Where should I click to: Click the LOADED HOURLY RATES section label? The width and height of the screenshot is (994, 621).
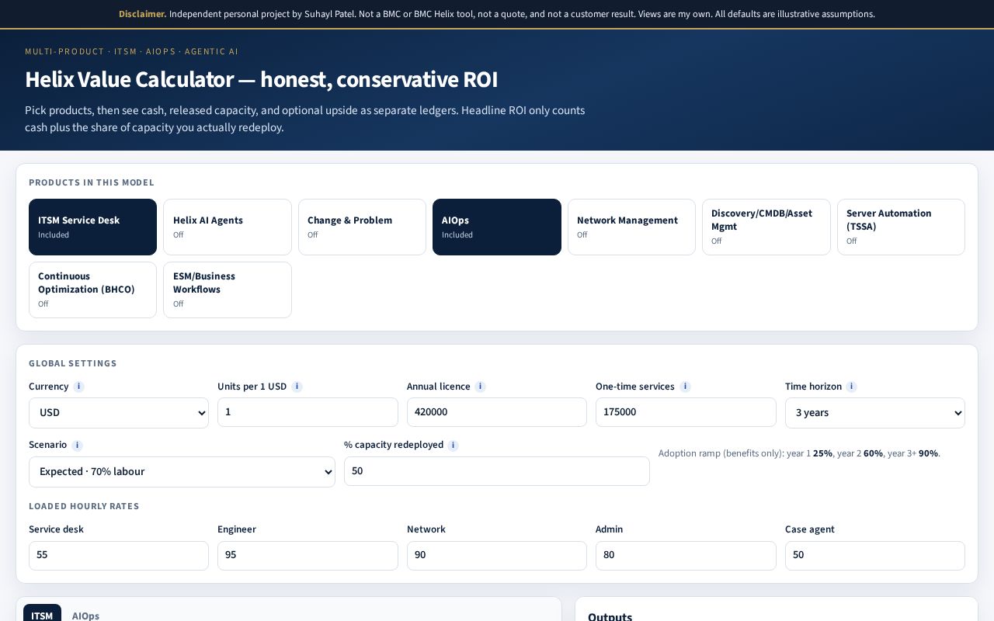[84, 506]
